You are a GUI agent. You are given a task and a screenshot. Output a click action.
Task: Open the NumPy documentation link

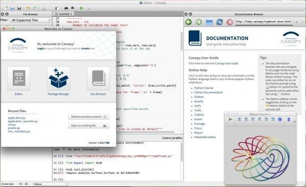tap(198, 101)
